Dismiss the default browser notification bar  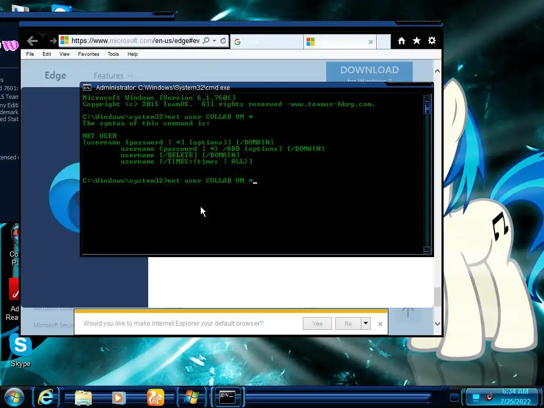(380, 324)
